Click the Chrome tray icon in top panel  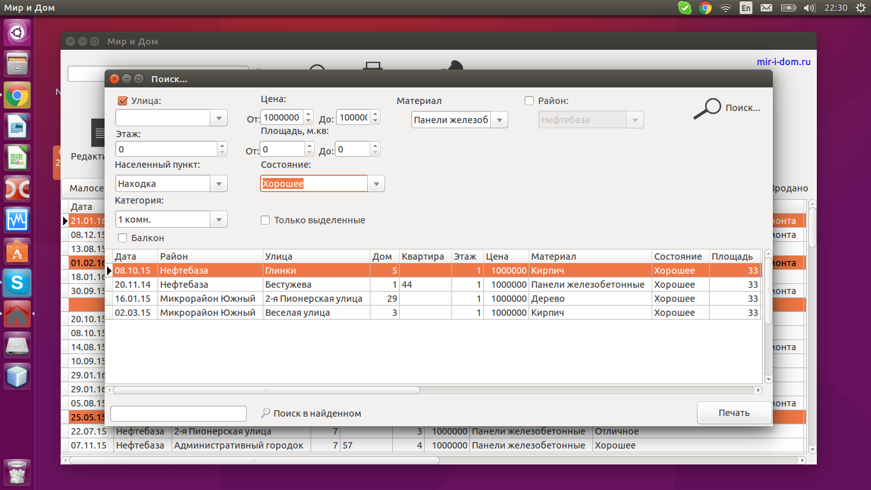pyautogui.click(x=705, y=8)
